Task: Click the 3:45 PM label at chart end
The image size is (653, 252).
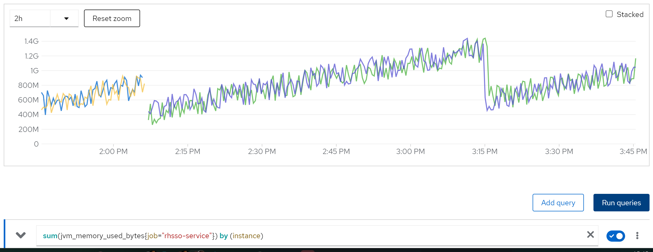Action: (633, 152)
